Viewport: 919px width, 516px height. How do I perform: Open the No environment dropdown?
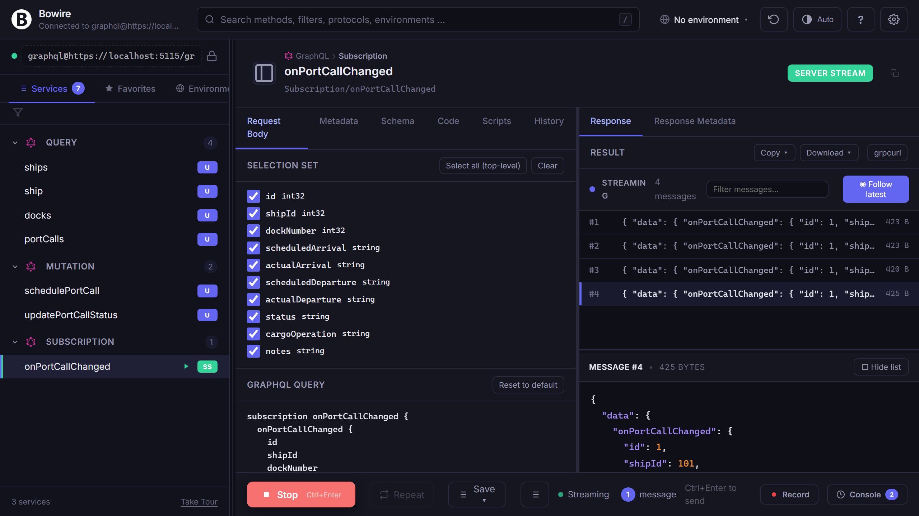tap(704, 20)
